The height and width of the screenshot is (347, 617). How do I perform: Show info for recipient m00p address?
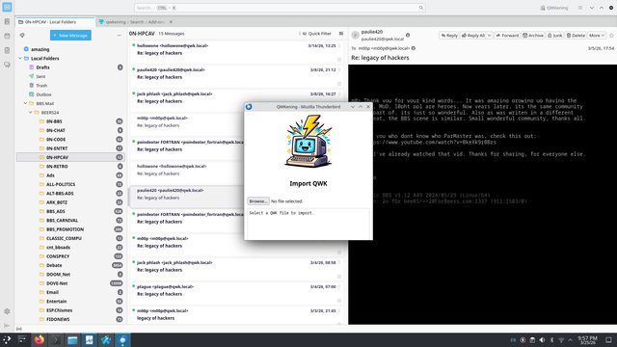pyautogui.click(x=414, y=48)
